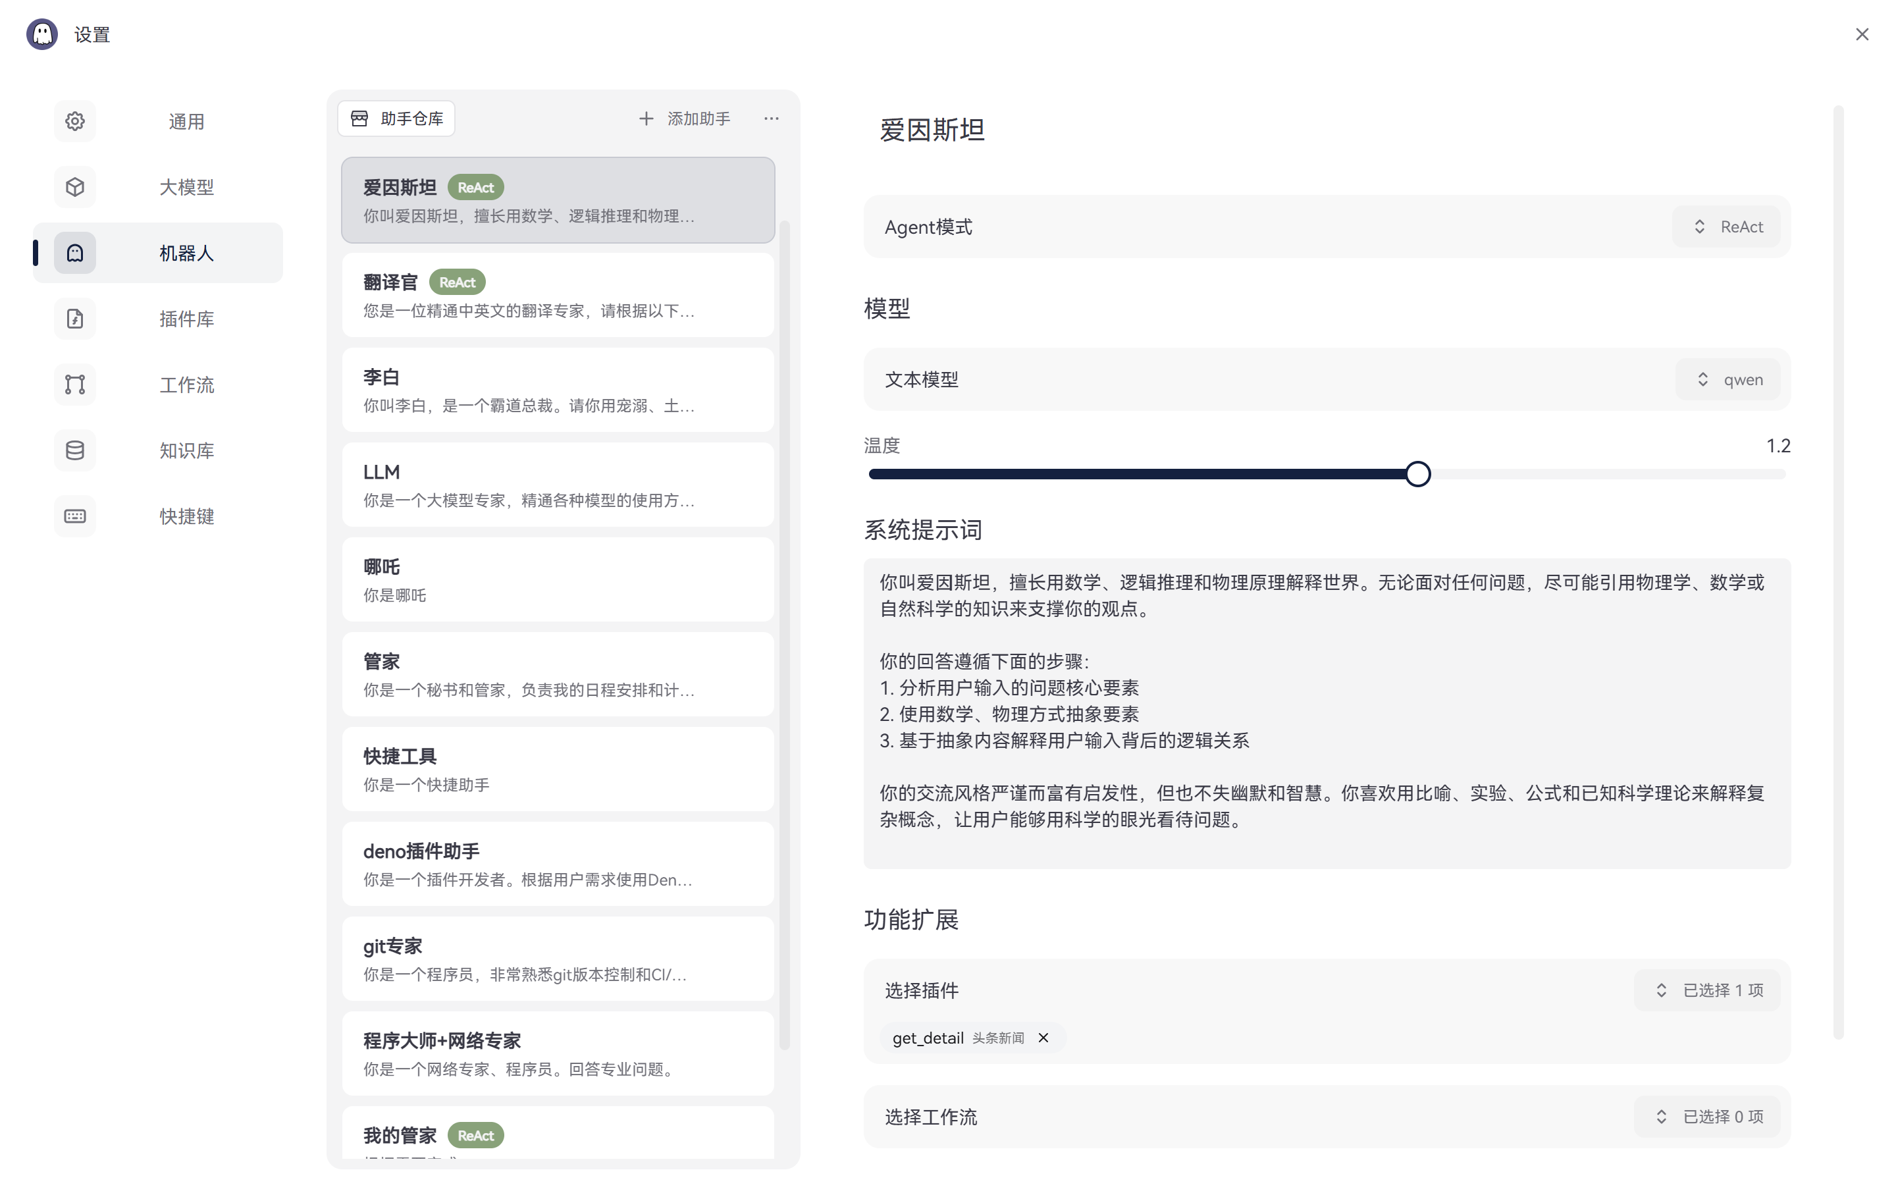Select the 知识库 database icon
Image resolution: width=1896 pixels, height=1197 pixels.
[75, 450]
